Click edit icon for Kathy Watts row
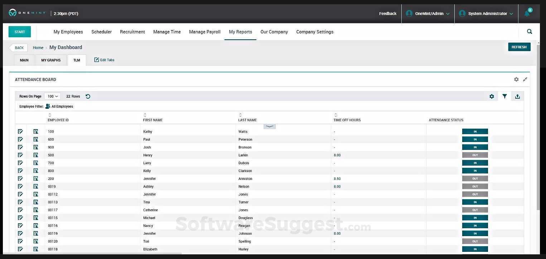The width and height of the screenshot is (546, 259). (20, 132)
